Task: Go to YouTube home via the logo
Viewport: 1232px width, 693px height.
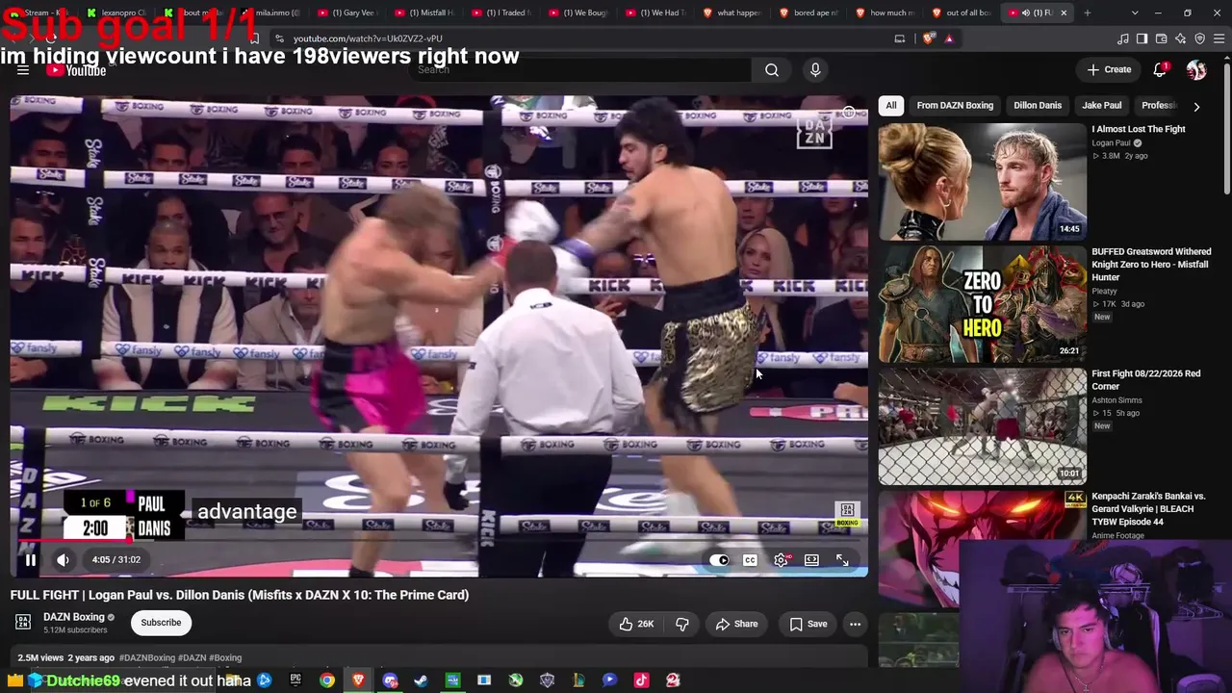Action: coord(76,70)
